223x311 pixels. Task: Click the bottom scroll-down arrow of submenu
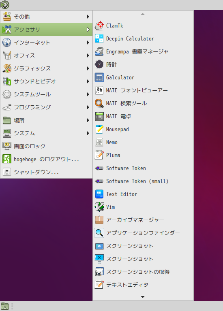[x=143, y=297]
